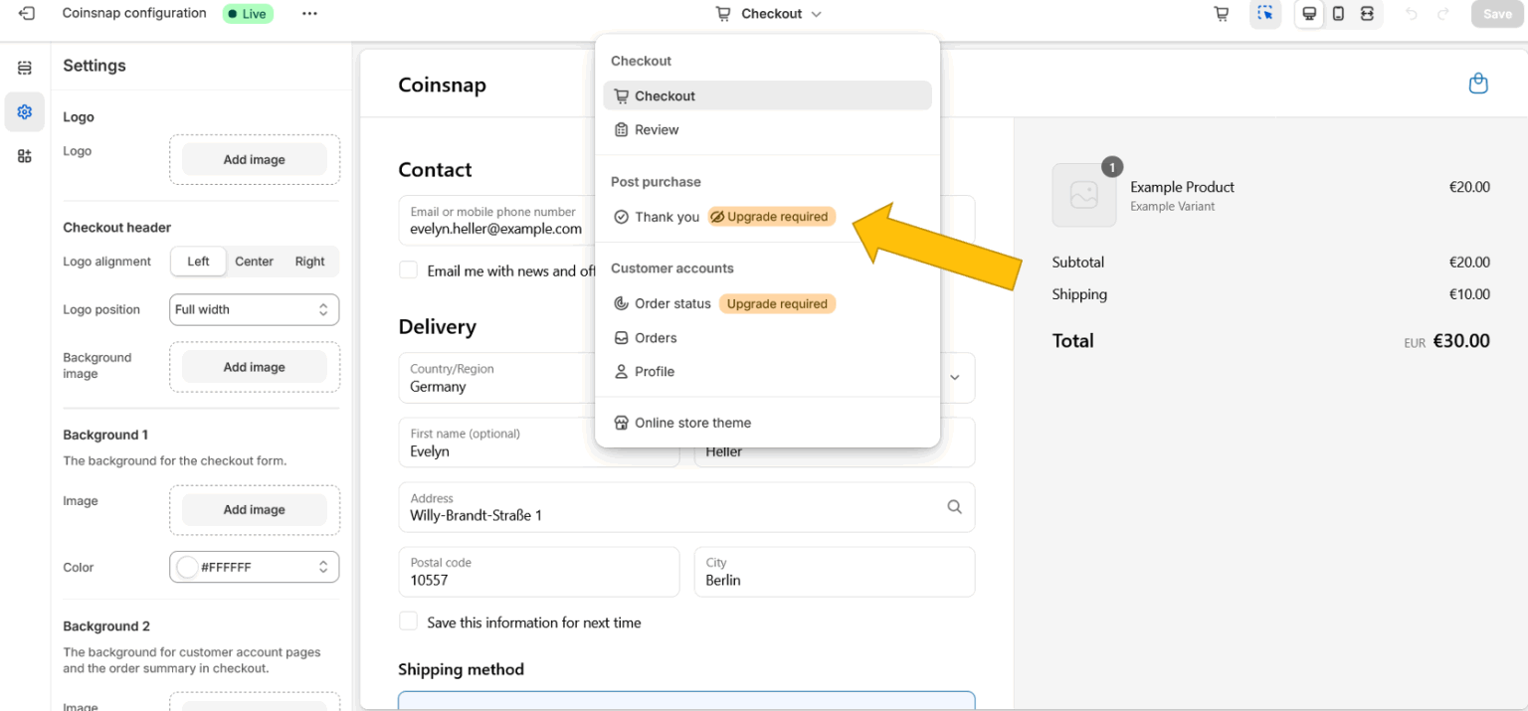1528x711 pixels.
Task: Check 'Email me with news' checkbox
Action: pyautogui.click(x=408, y=270)
